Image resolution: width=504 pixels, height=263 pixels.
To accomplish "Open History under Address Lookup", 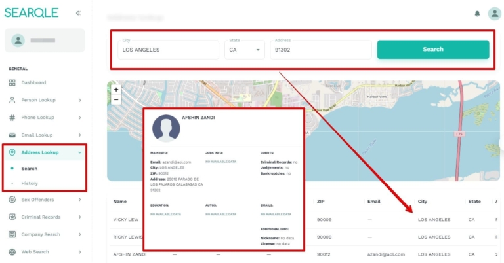I will (30, 183).
